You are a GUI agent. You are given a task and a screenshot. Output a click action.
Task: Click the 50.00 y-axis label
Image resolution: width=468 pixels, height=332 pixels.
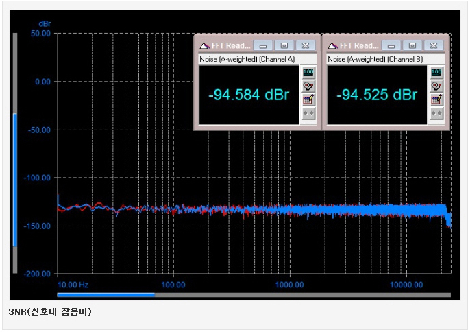(x=41, y=33)
